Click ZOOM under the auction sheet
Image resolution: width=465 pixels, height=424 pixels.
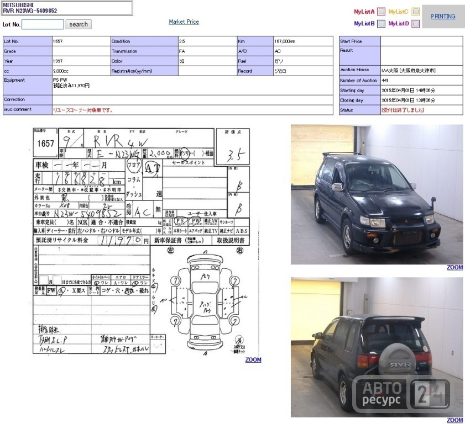(x=253, y=359)
